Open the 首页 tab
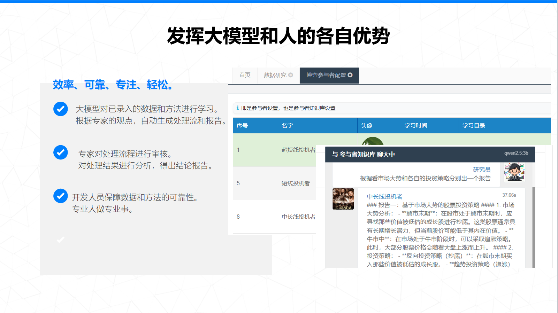 (x=245, y=75)
